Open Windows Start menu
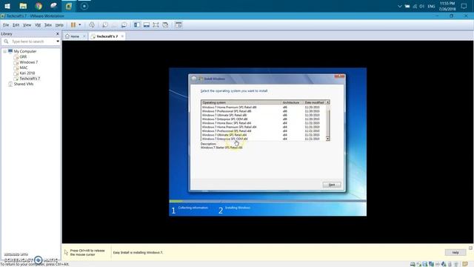Screen dimensions: 474x267 tap(7, 6)
